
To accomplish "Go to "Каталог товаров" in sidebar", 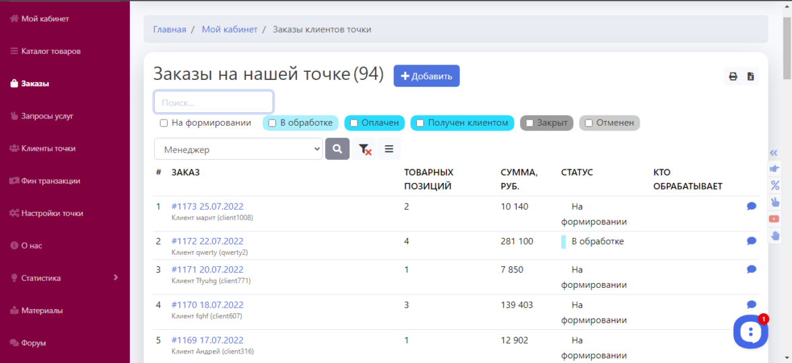I will pos(51,51).
